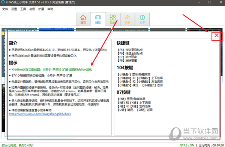Click the 初始化完成 status bar message
225x147 pixels.
(17, 145)
